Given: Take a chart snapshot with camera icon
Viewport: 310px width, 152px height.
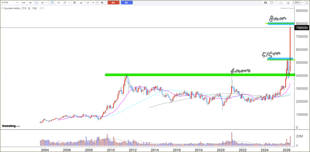Looking at the screenshot, I should point(265,2).
